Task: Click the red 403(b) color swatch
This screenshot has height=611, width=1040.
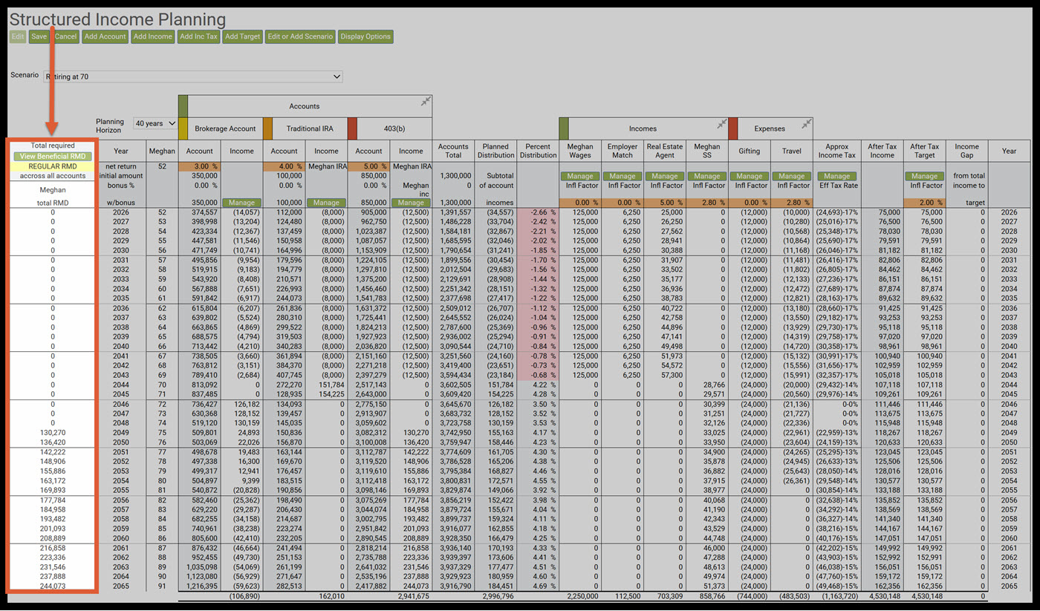Action: pos(352,128)
